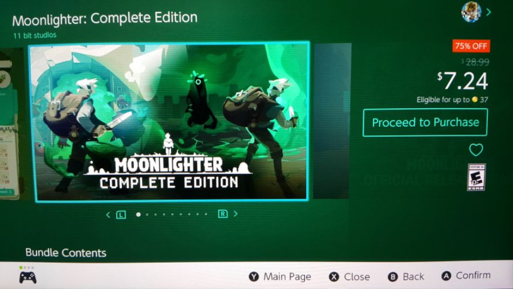
Task: Expand profile menu via chevron beside avatar
Action: 488,12
